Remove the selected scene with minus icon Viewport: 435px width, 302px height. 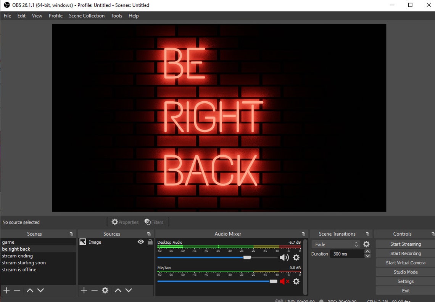(17, 290)
